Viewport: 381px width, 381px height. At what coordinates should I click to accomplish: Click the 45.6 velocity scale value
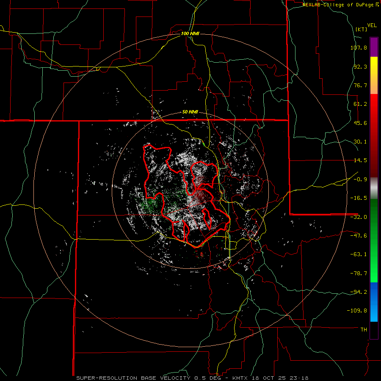click(360, 123)
